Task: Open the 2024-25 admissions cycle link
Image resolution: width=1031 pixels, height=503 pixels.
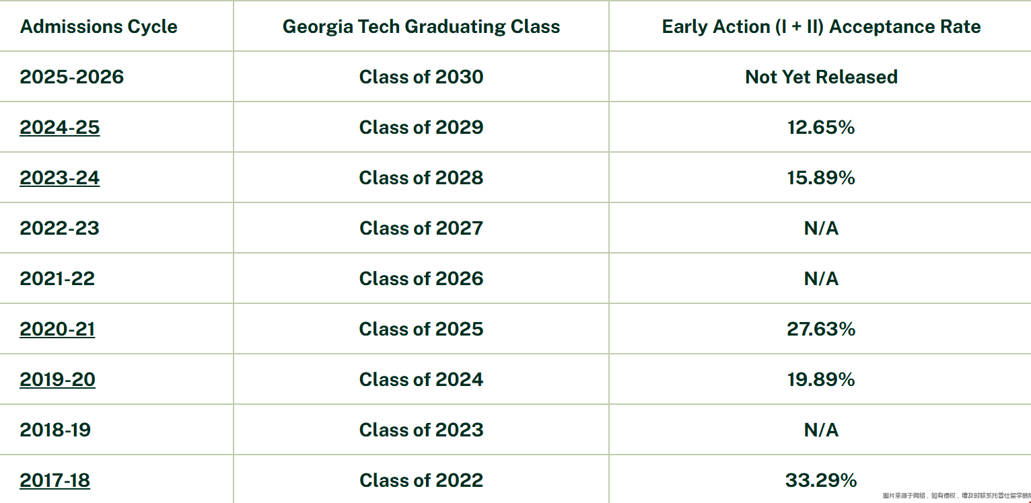Action: click(60, 128)
